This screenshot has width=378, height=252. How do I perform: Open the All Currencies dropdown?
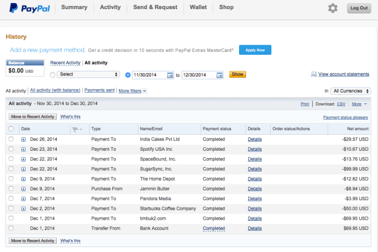click(351, 91)
